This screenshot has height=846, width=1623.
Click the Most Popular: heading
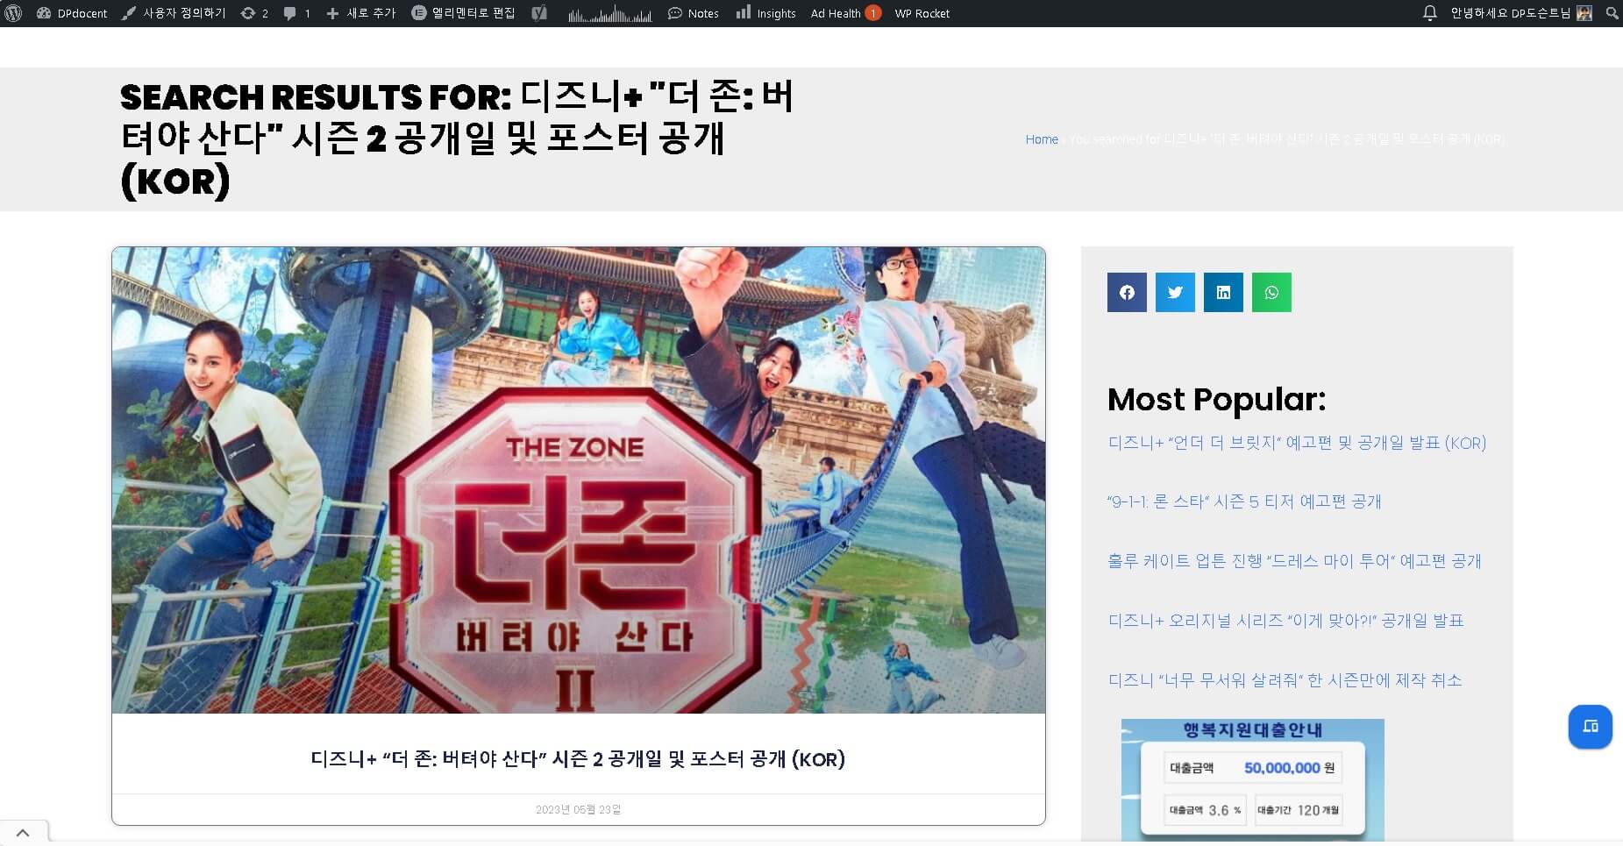[x=1216, y=400]
